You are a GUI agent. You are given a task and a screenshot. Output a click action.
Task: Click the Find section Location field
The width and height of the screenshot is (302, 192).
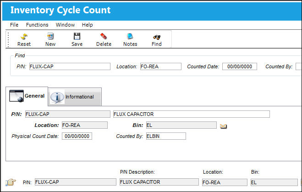(x=161, y=66)
